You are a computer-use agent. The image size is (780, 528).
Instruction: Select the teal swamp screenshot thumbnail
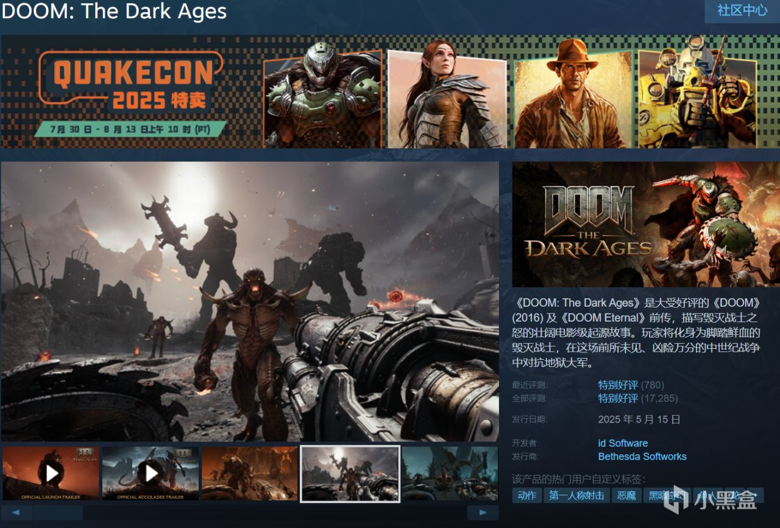tap(450, 473)
